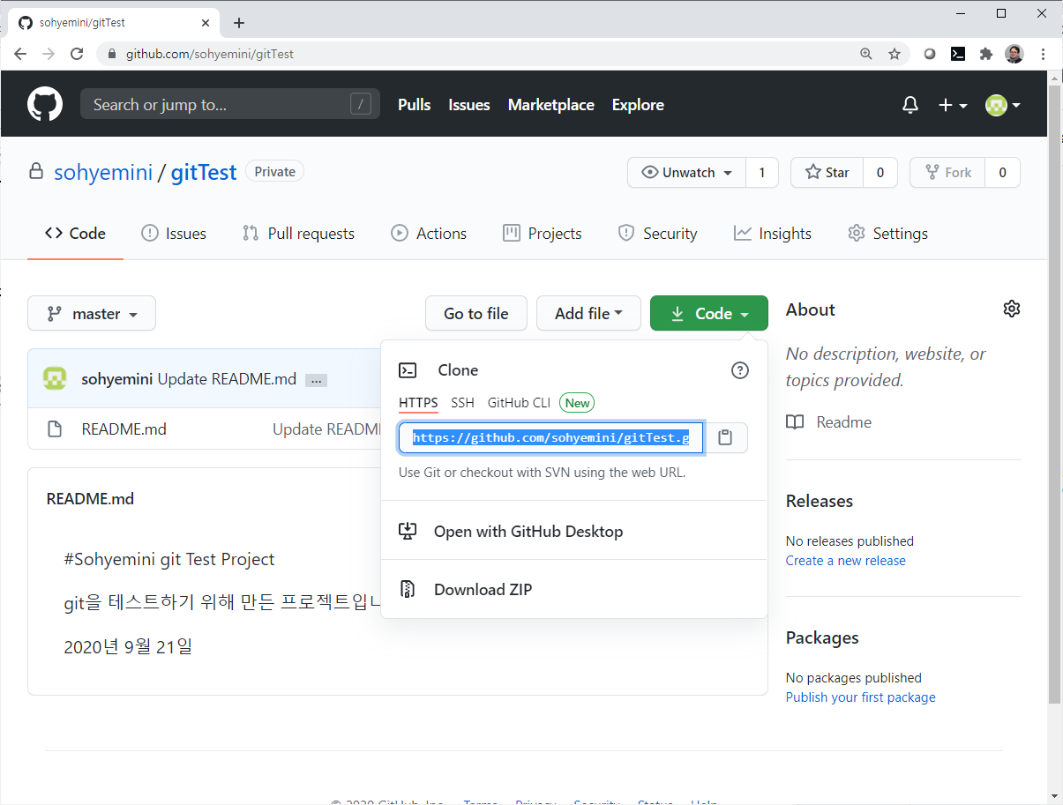Open the Chrome three-dot menu
The image size is (1063, 805).
[x=1044, y=54]
